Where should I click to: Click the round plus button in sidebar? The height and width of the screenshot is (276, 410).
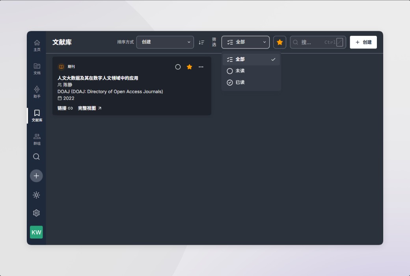pyautogui.click(x=36, y=176)
